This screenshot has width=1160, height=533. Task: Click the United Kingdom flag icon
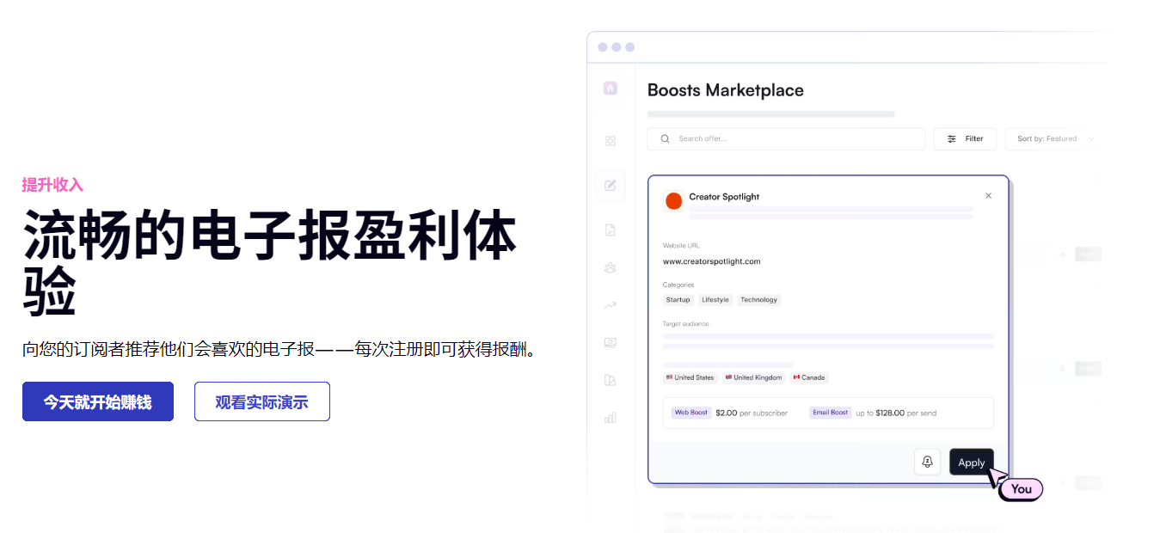tap(728, 377)
